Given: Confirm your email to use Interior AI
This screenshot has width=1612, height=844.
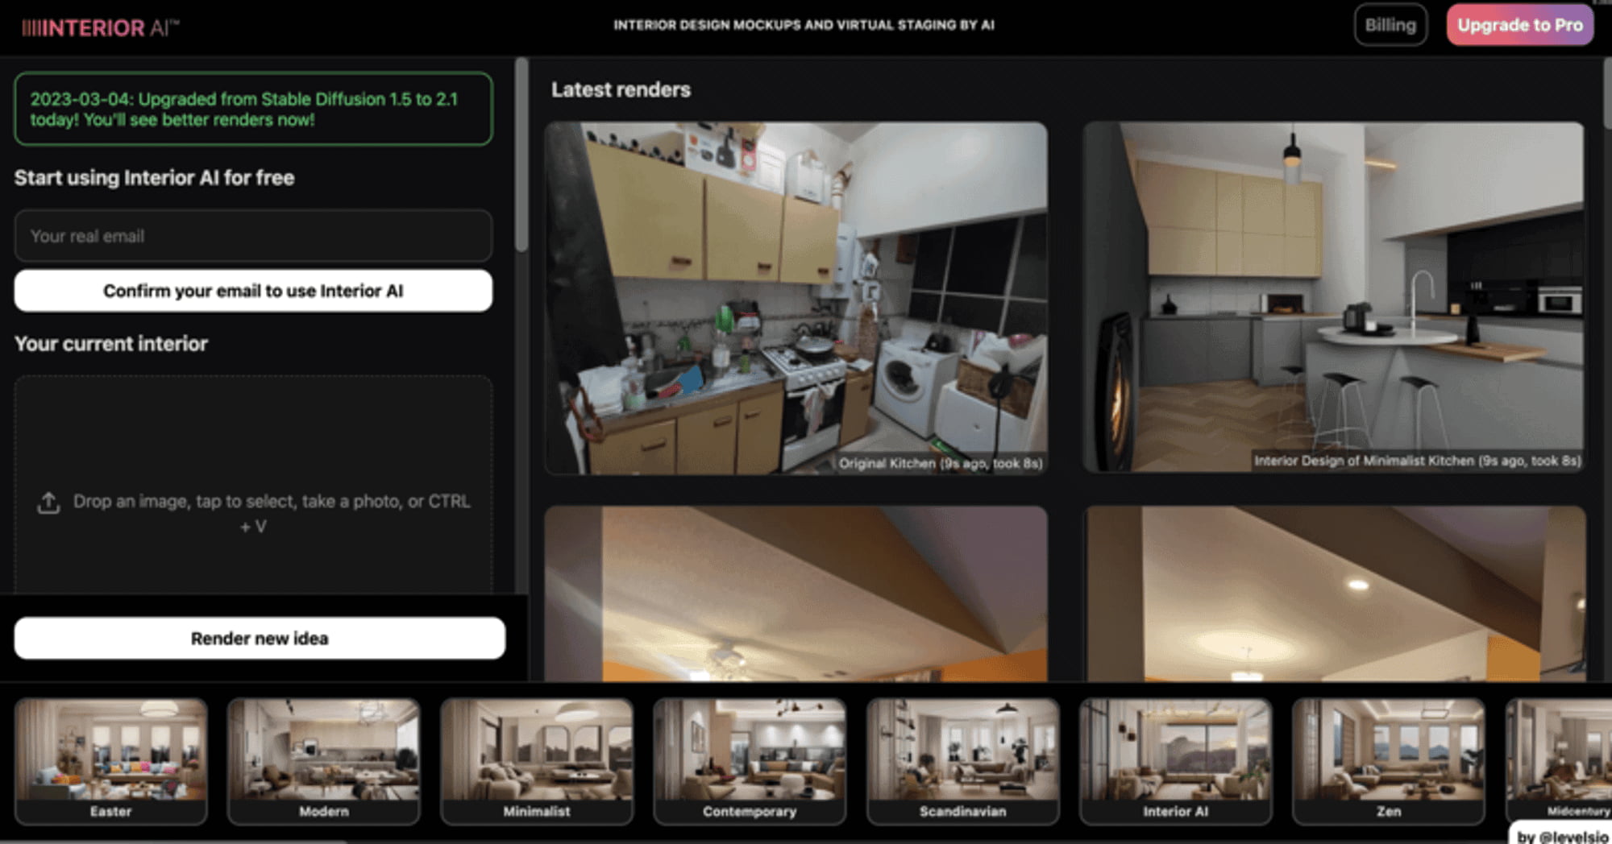Looking at the screenshot, I should (x=253, y=291).
